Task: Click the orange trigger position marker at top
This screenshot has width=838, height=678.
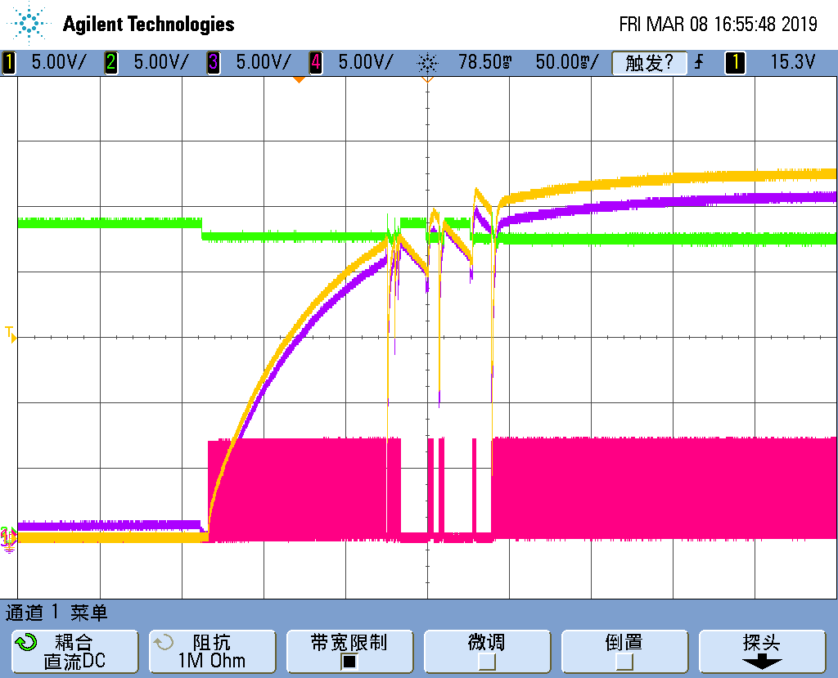Action: point(299,79)
